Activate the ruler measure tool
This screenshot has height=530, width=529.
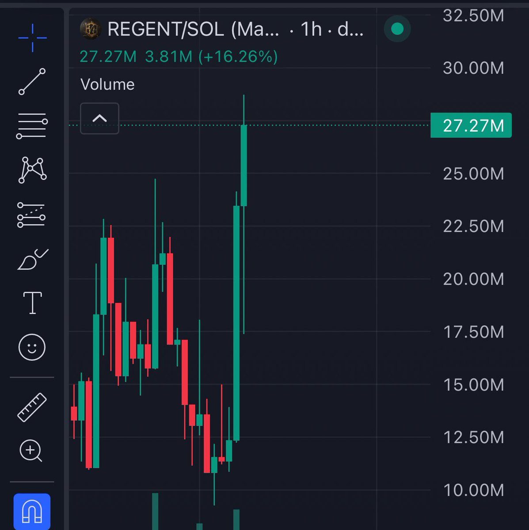click(x=32, y=407)
